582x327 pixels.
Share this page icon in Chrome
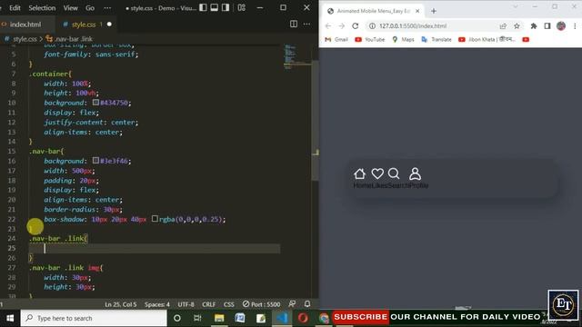pyautogui.click(x=503, y=26)
